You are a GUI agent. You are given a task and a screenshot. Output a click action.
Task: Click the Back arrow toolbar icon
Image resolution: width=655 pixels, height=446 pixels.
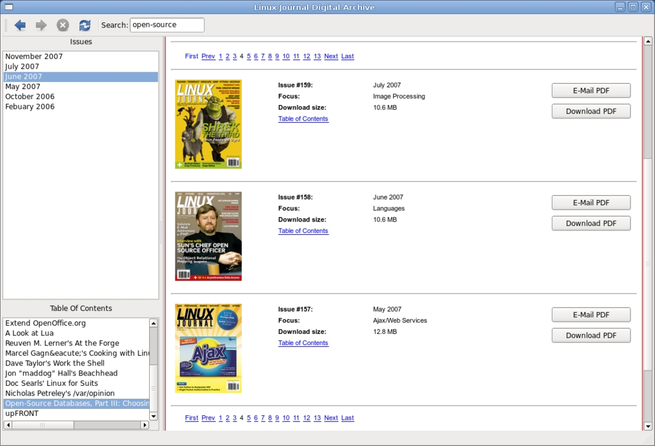pyautogui.click(x=20, y=25)
